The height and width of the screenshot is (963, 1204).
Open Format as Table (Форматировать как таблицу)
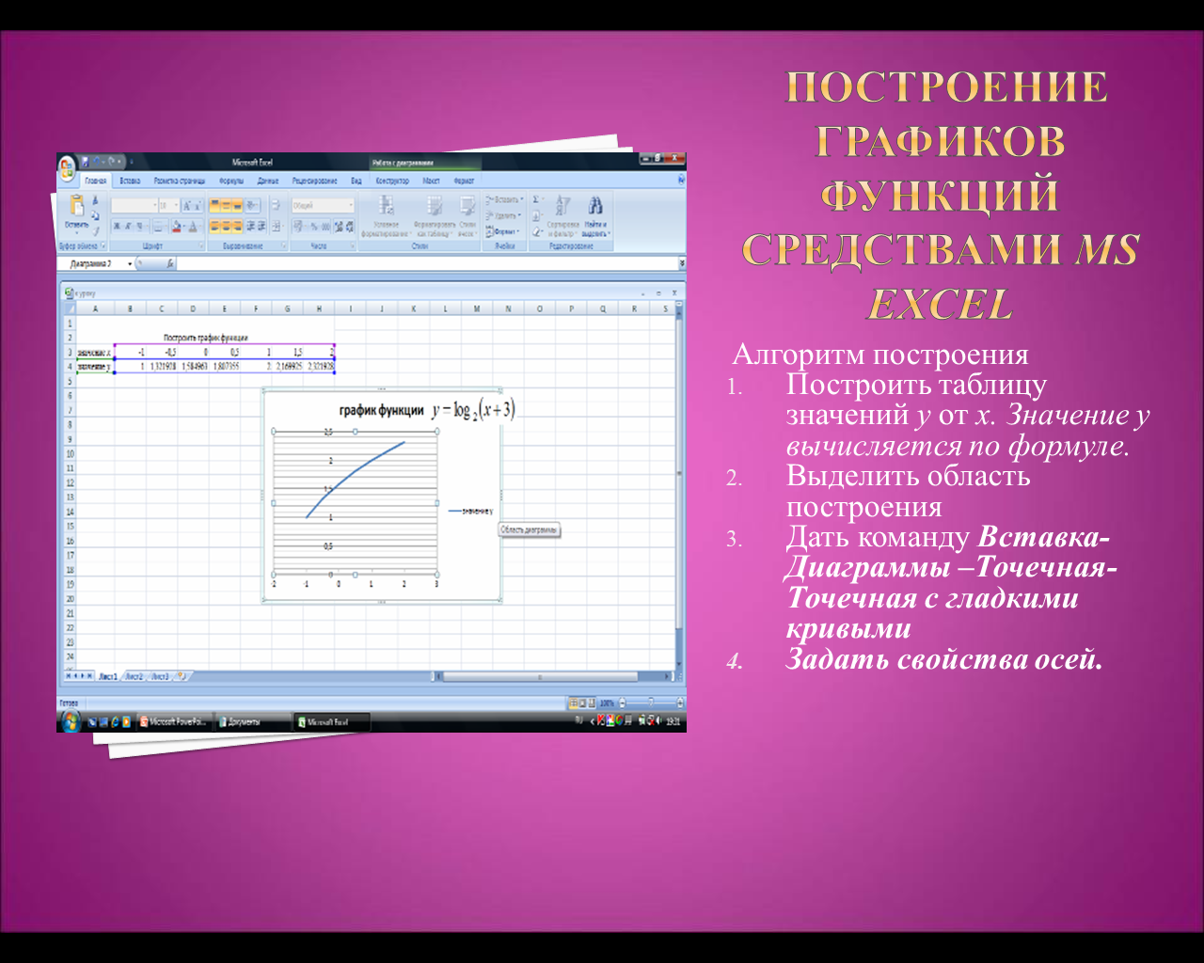tap(434, 215)
